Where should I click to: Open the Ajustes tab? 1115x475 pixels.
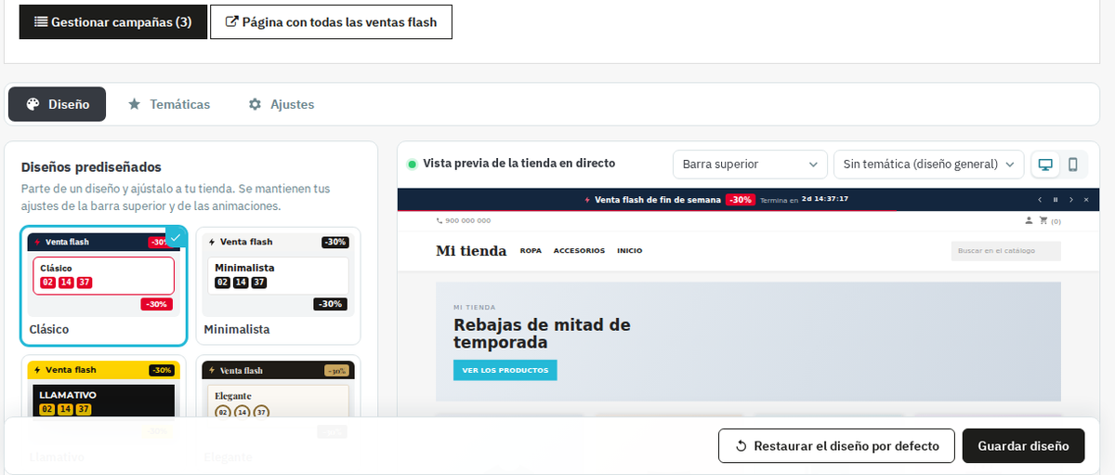282,104
